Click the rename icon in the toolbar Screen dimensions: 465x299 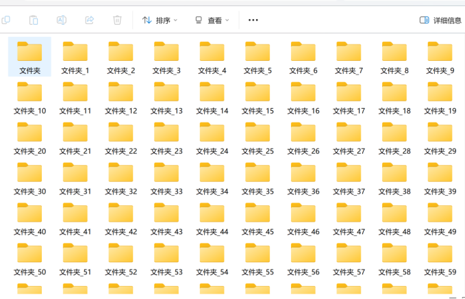62,20
